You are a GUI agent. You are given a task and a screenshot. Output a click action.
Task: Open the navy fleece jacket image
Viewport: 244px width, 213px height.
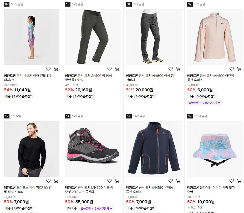[154, 149]
